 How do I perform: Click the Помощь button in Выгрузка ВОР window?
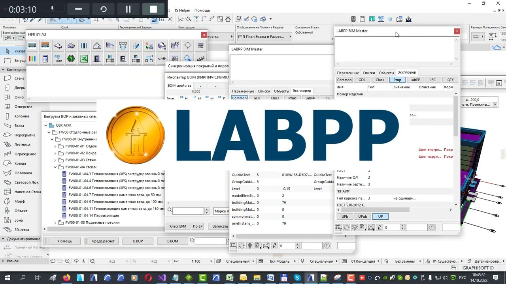[x=65, y=241]
